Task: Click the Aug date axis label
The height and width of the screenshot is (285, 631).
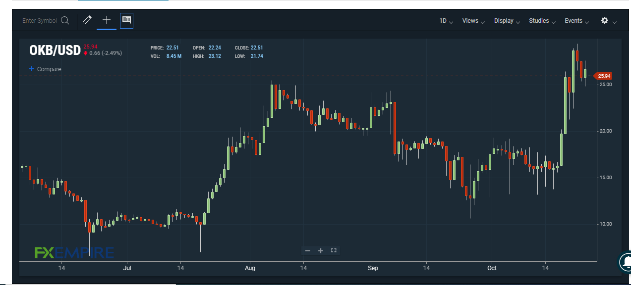Action: click(250, 268)
